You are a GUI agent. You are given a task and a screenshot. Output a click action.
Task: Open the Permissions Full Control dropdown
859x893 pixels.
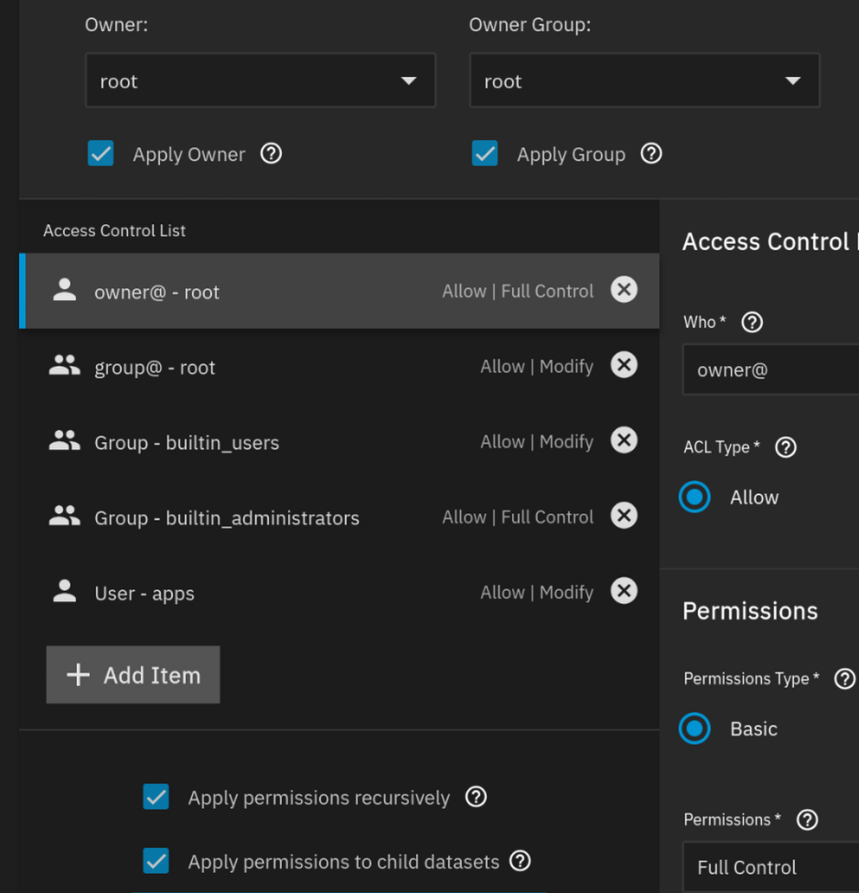pyautogui.click(x=770, y=867)
